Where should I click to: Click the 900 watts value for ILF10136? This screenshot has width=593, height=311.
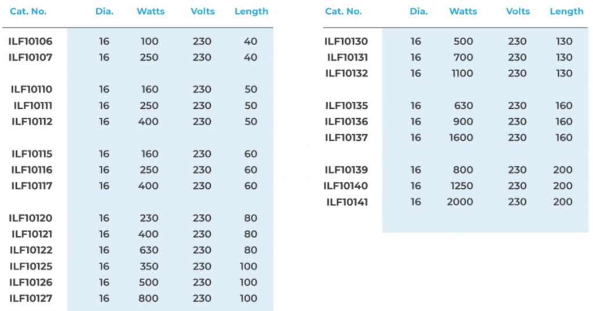pos(463,122)
